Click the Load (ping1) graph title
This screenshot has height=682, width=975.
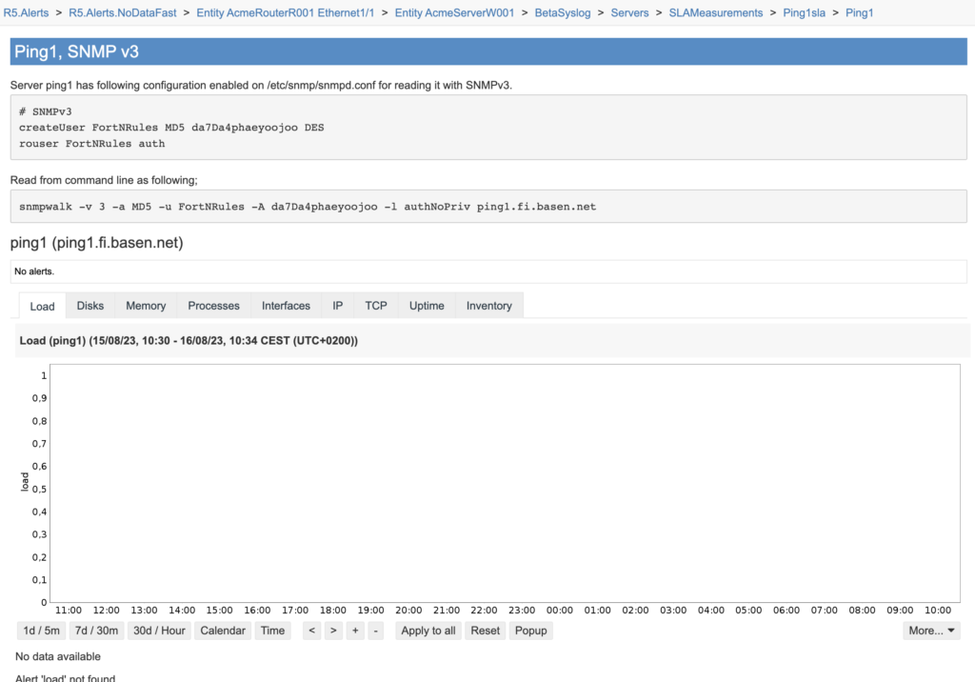click(x=189, y=340)
